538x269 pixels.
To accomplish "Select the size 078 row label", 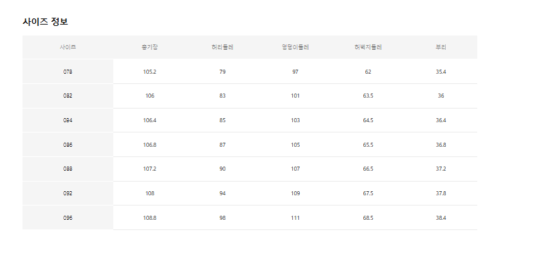I will coord(68,72).
